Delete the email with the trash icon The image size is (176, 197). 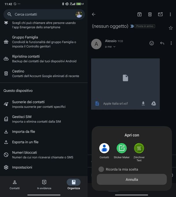pos(150,14)
